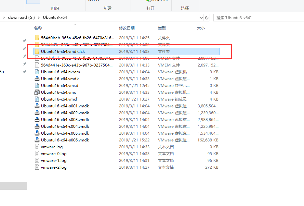The height and width of the screenshot is (206, 304).
Task: Click the pin icon beside the Ubuntu16-x64.nvram row
Action: (25, 72)
